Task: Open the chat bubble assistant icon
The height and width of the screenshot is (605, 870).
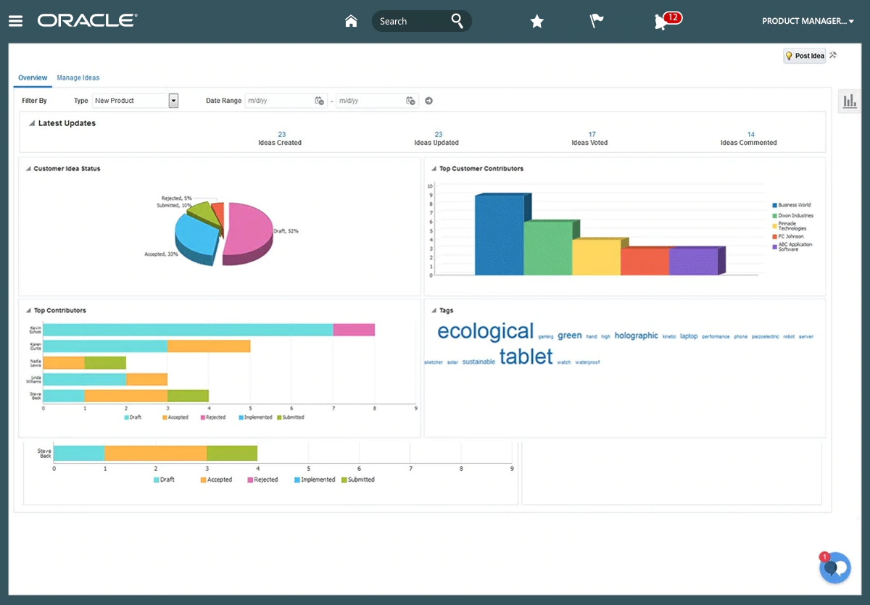Action: (834, 567)
